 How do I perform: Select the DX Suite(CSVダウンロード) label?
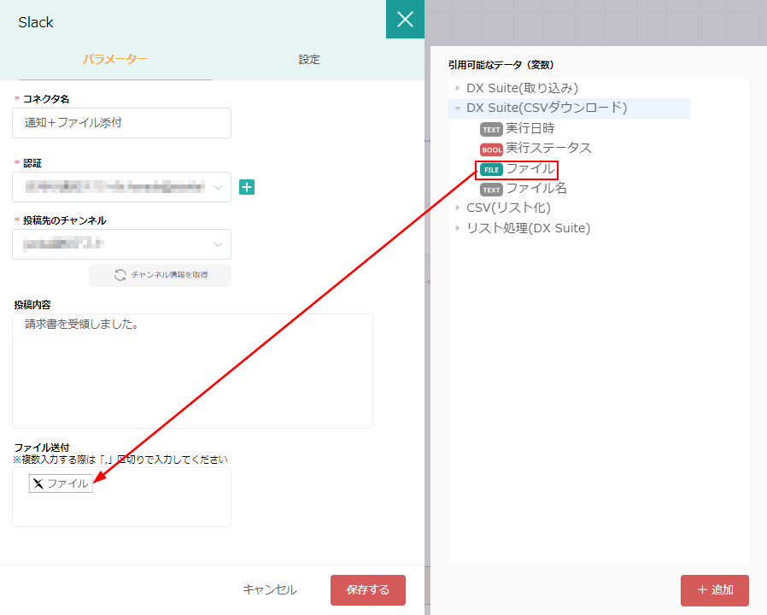(x=547, y=108)
